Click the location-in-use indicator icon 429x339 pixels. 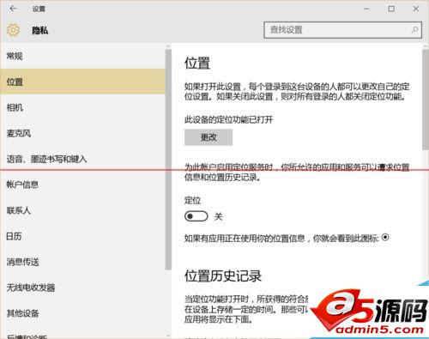click(x=385, y=237)
